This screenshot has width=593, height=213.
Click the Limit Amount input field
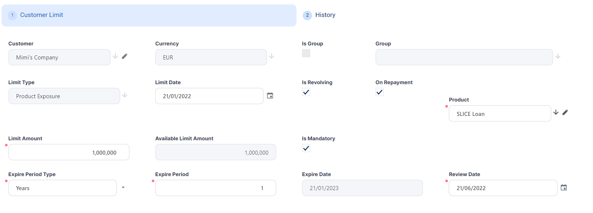pos(69,152)
